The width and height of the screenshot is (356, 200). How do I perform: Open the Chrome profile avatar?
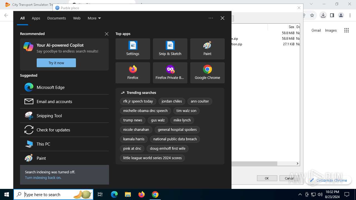click(341, 15)
